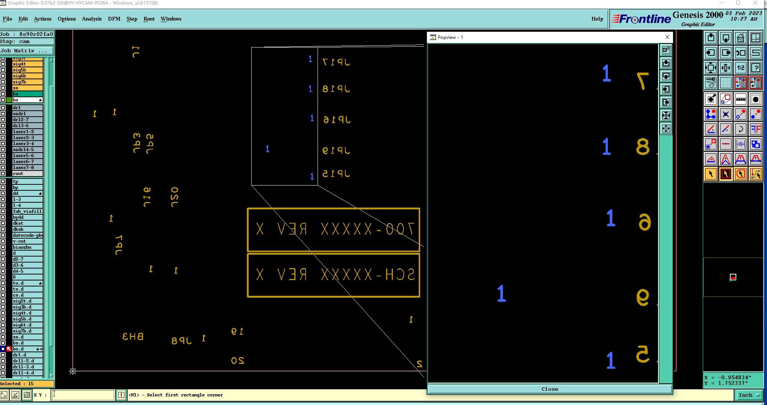The height and width of the screenshot is (405, 767).
Task: Toggle the checkbox for sig7b.d layer
Action: click(3, 331)
